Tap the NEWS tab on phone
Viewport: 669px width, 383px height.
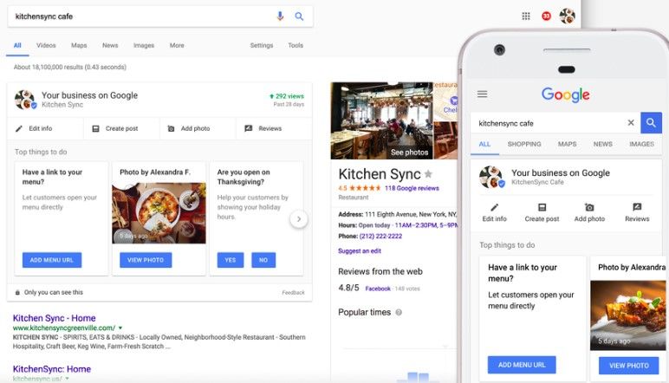coord(602,144)
